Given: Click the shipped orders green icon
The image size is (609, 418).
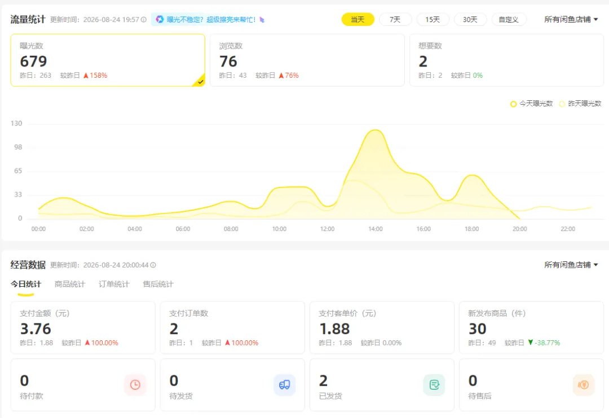Looking at the screenshot, I should (x=434, y=385).
